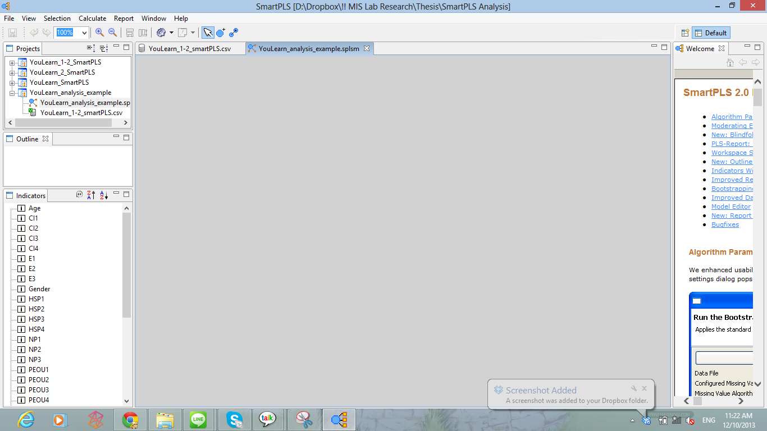Open the Help menu
767x431 pixels.
coord(181,19)
